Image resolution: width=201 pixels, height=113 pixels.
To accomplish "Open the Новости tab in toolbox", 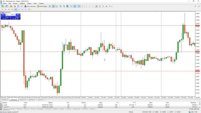I will coord(26,109).
